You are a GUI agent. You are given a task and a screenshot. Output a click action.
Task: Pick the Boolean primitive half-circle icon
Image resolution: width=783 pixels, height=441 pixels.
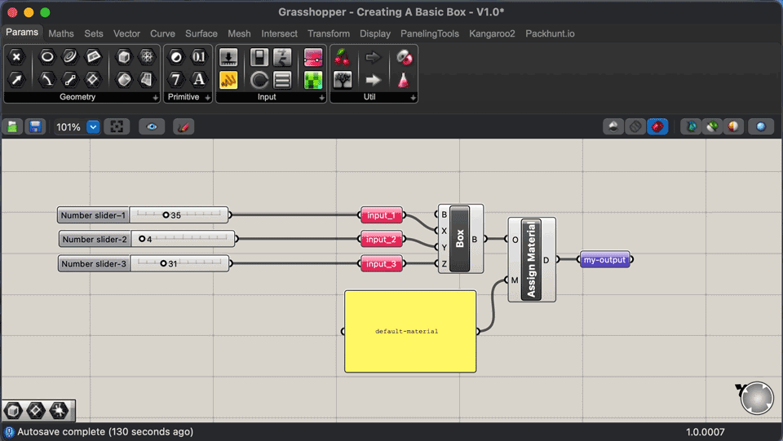[x=176, y=57]
